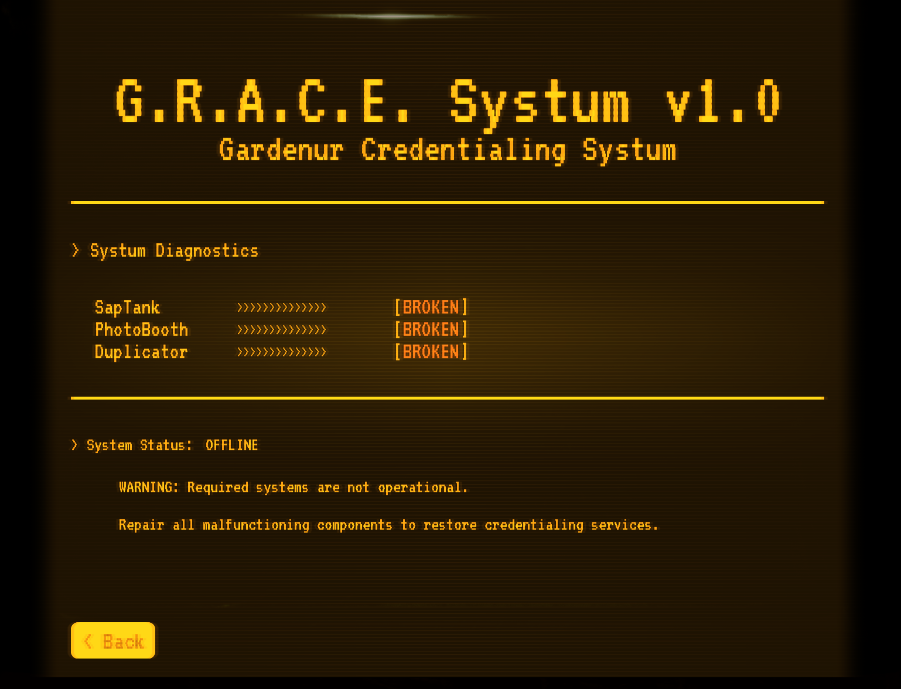This screenshot has height=689, width=901.
Task: Click the arrow trail beside PhotoBooth
Action: pyautogui.click(x=281, y=330)
